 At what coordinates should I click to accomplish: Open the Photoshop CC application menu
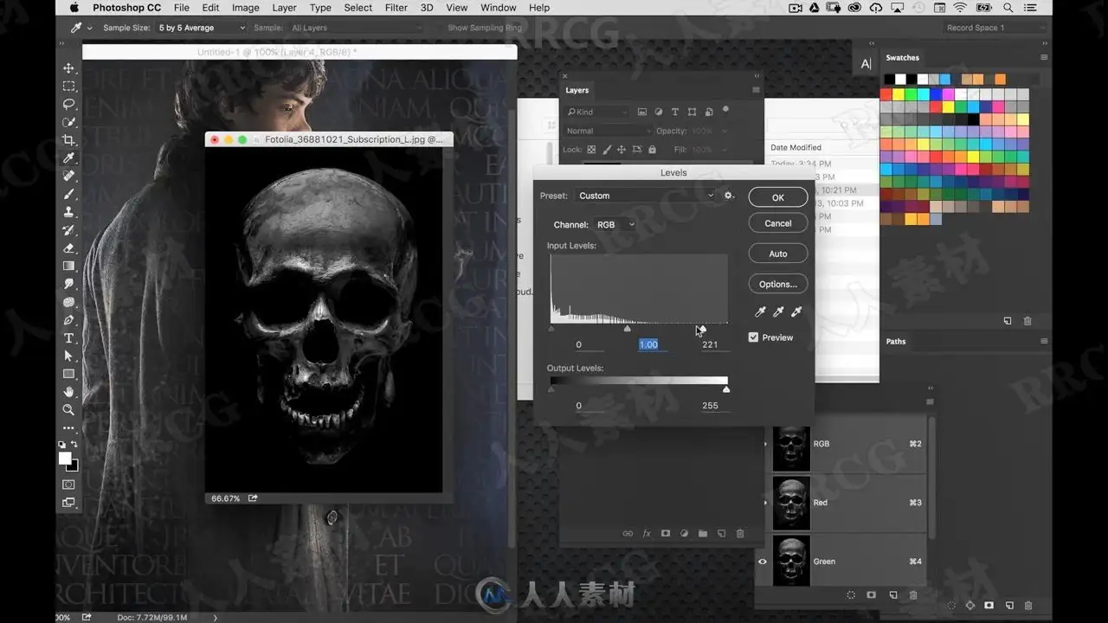126,8
